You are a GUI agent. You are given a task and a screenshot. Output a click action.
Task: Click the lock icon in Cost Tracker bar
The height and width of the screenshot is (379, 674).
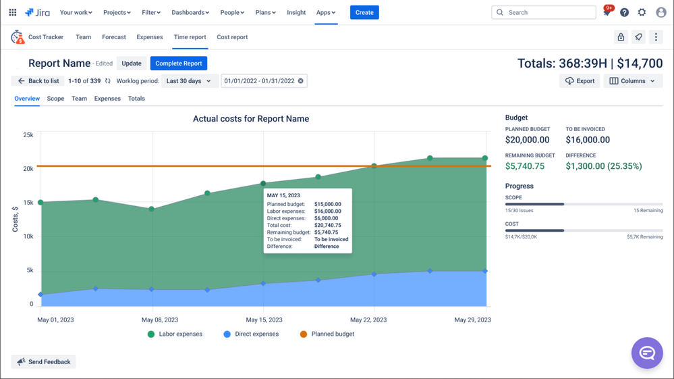point(621,37)
